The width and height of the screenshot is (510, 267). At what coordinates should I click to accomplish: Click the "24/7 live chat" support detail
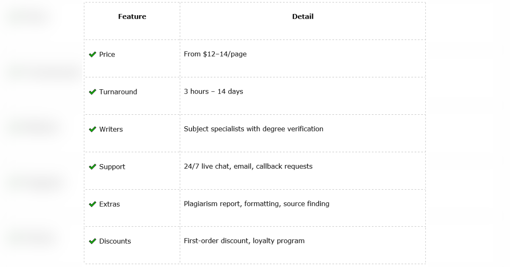click(x=207, y=166)
